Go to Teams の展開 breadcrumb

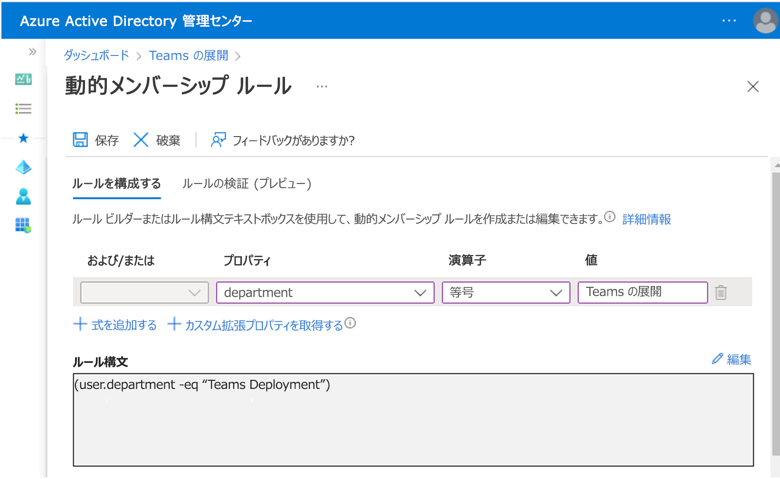(189, 55)
